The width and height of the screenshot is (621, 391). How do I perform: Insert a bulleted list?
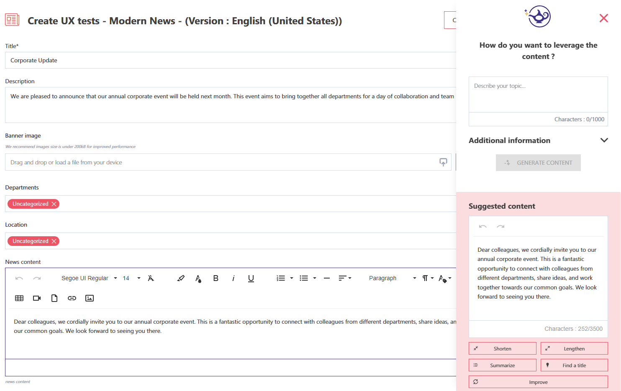pyautogui.click(x=304, y=278)
